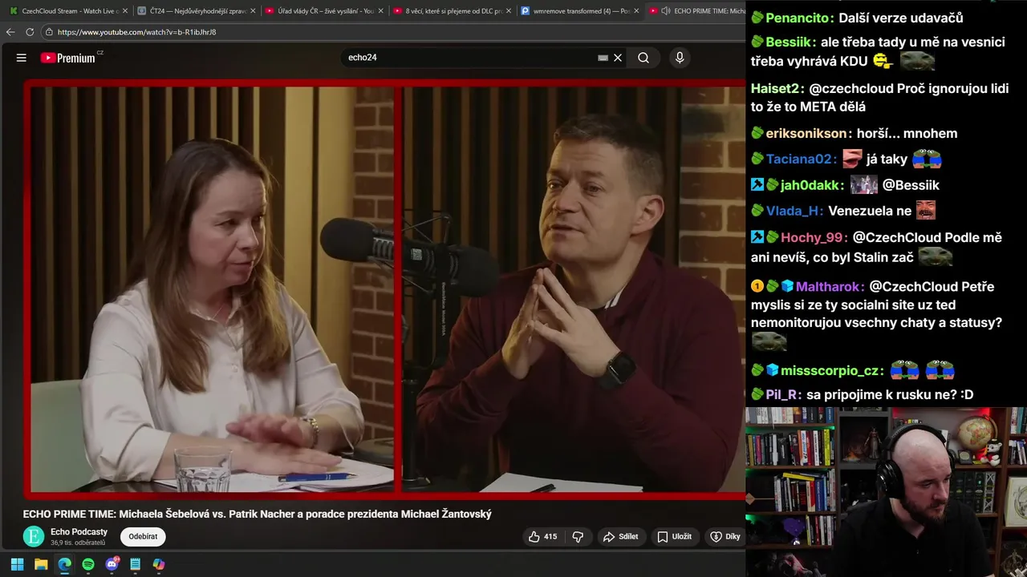Select the ECHO PRIME TIME tab
This screenshot has height=577, width=1027.
[x=696, y=11]
